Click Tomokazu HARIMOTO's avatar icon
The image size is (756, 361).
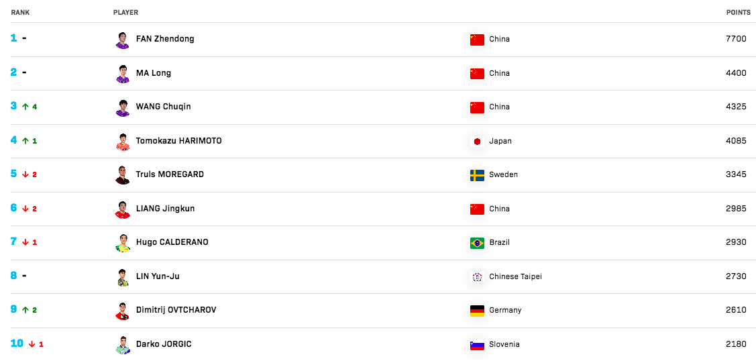123,142
